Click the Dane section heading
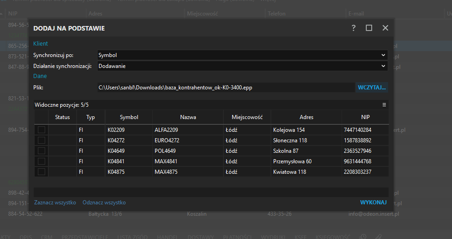 coord(40,76)
